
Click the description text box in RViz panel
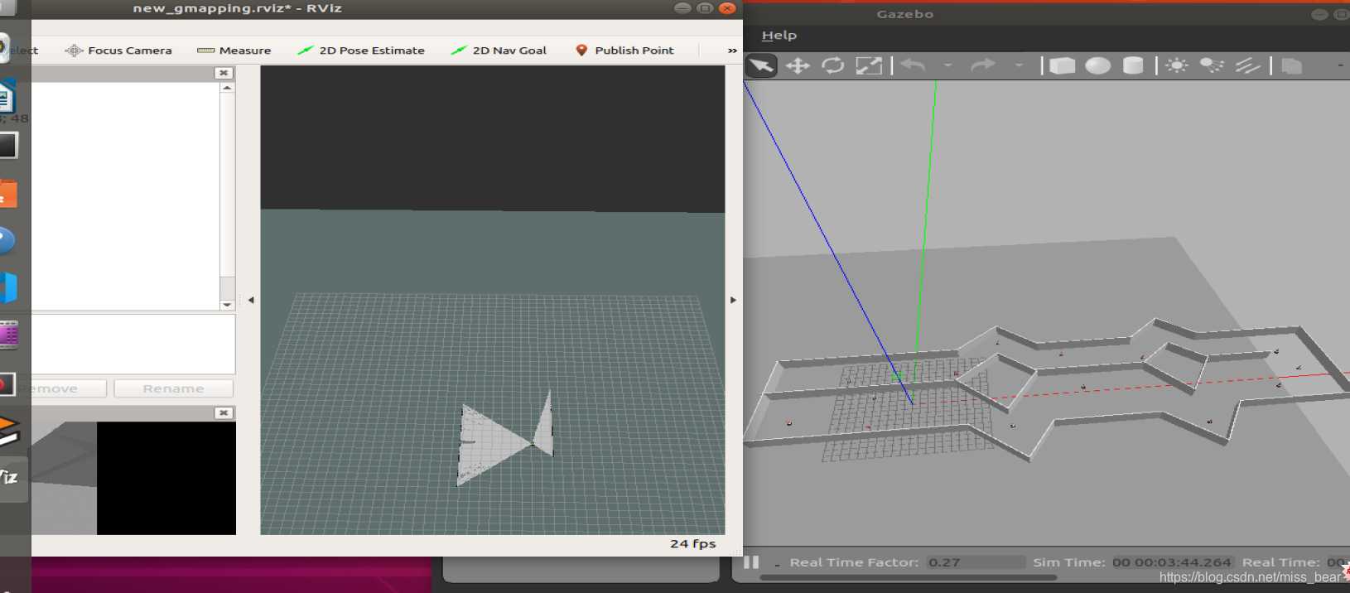(x=133, y=345)
